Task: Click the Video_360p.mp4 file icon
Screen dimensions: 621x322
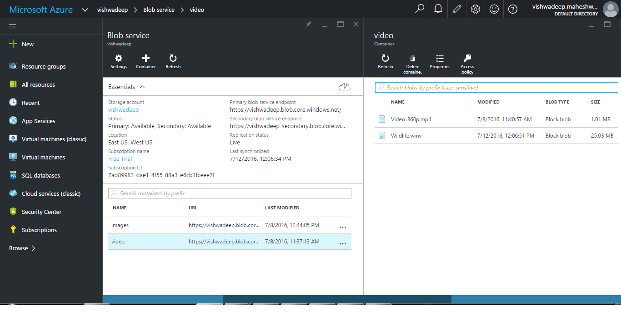Action: 382,119
